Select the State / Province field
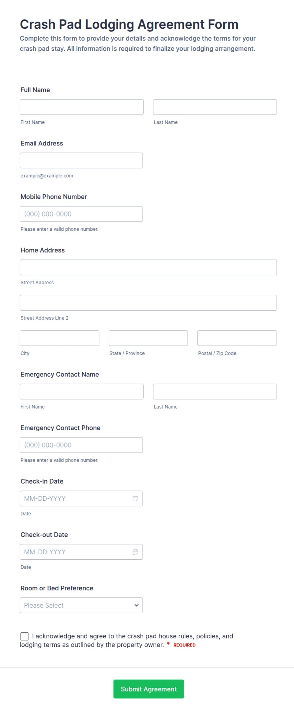The width and height of the screenshot is (294, 714). (x=148, y=338)
